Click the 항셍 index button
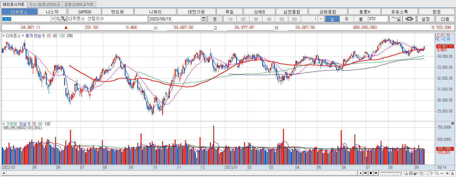The width and height of the screenshot is (456, 177). click(437, 12)
